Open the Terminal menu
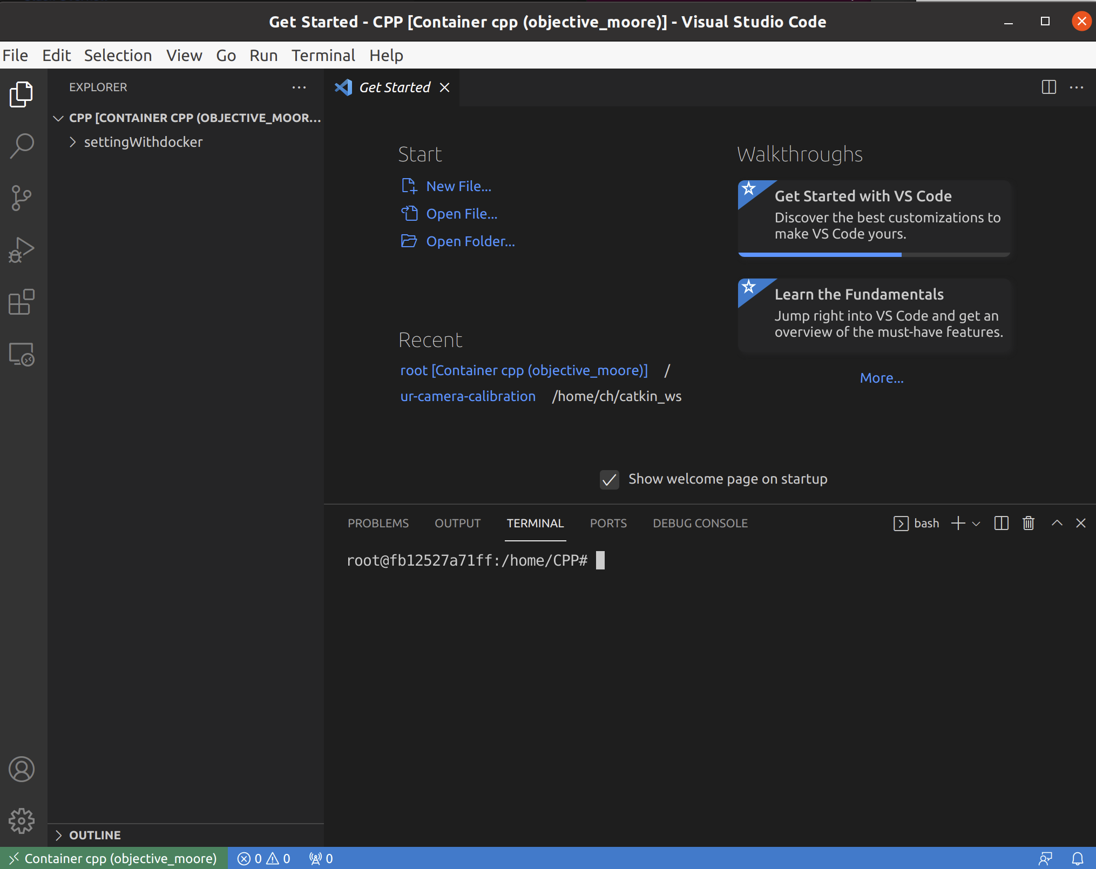This screenshot has width=1096, height=869. point(323,56)
